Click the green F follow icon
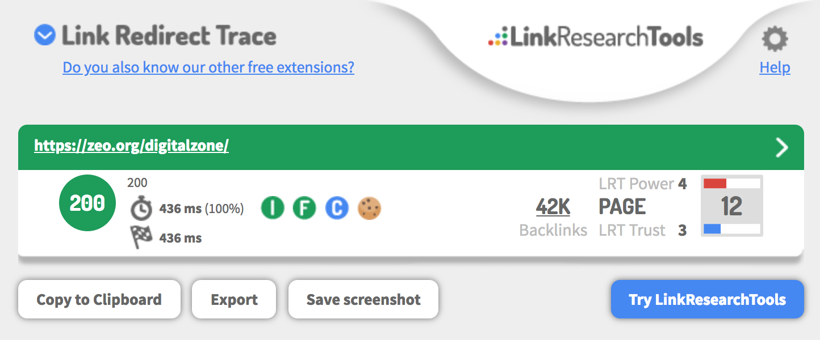Image resolution: width=820 pixels, height=340 pixels. pos(304,209)
